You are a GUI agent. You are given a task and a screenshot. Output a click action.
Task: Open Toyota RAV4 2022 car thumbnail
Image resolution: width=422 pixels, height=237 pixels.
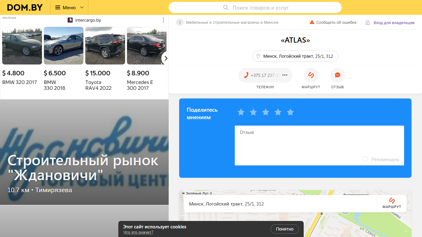click(105, 46)
